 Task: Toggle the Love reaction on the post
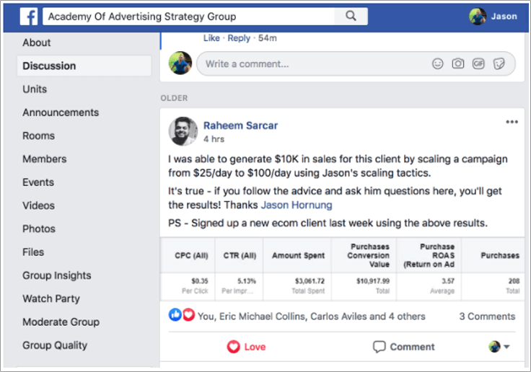[x=247, y=347]
